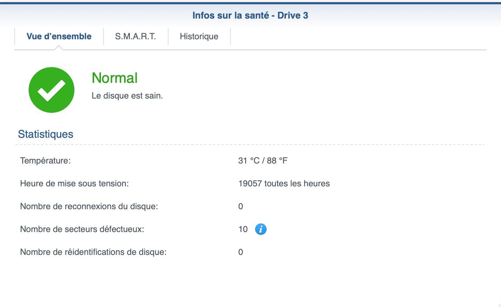
Task: Click the 'Nombre de réidentifications de disque' label
Action: 93,252
